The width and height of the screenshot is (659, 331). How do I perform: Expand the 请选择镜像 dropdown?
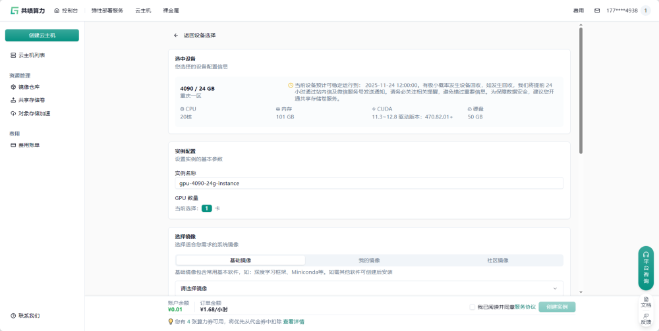tap(369, 289)
